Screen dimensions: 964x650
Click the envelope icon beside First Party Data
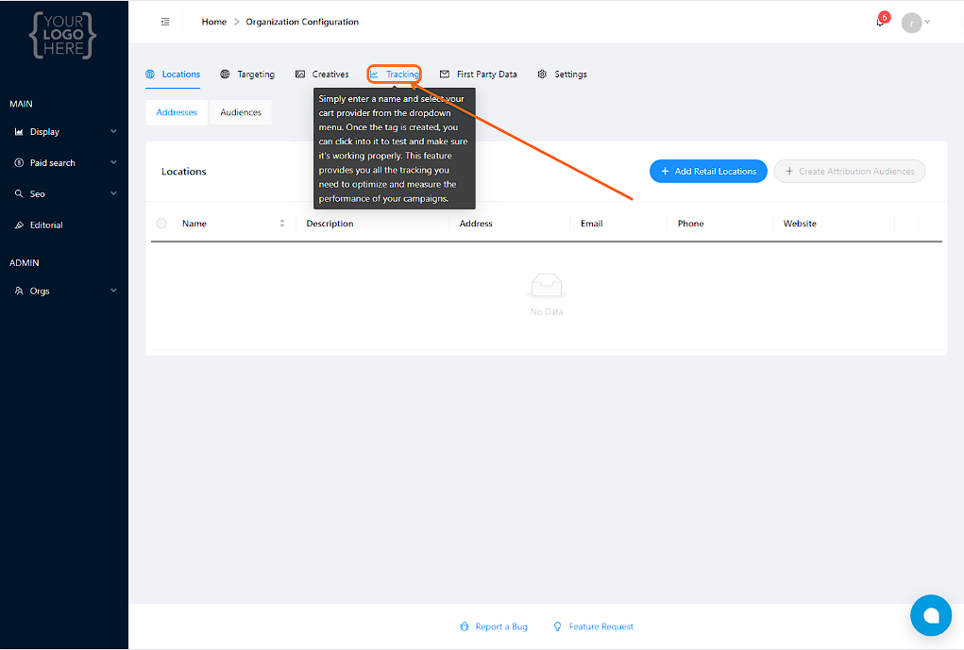[x=445, y=75]
